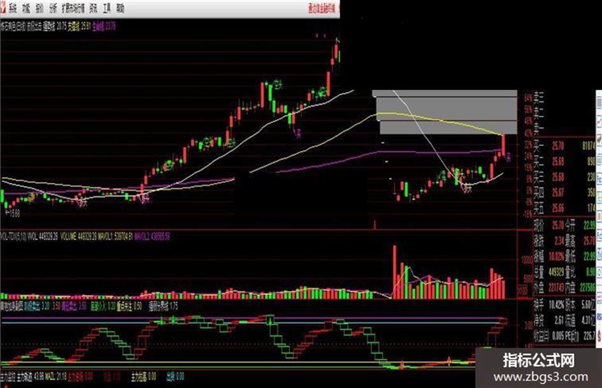Click the tallest red volume bar
Viewport: 602px width, 388px height.
tap(394, 271)
